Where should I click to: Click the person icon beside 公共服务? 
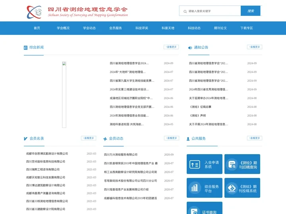coord(188,139)
